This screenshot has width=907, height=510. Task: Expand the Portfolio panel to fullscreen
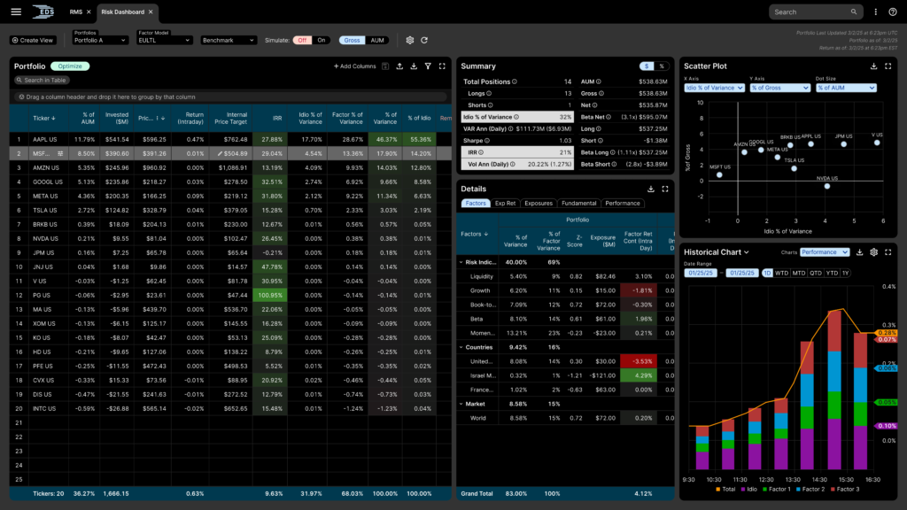pos(442,66)
